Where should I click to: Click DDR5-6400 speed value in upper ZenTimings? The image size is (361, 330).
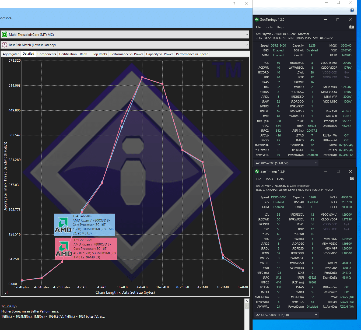(x=278, y=45)
